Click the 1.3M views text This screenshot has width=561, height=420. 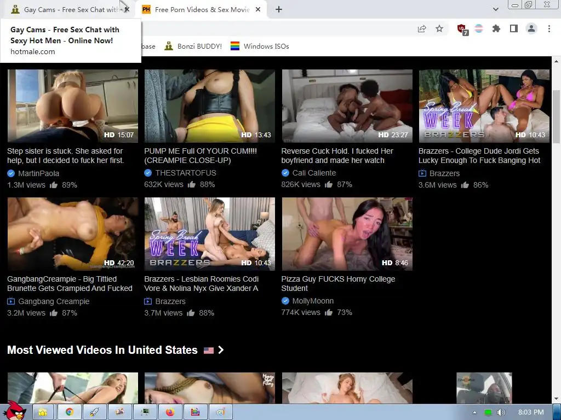click(26, 185)
